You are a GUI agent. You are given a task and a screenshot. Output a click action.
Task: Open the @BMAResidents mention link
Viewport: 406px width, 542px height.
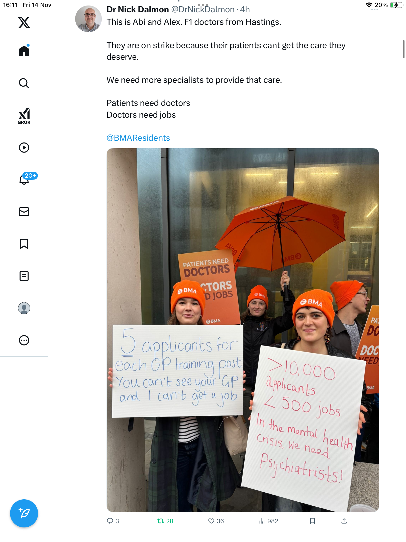[138, 138]
